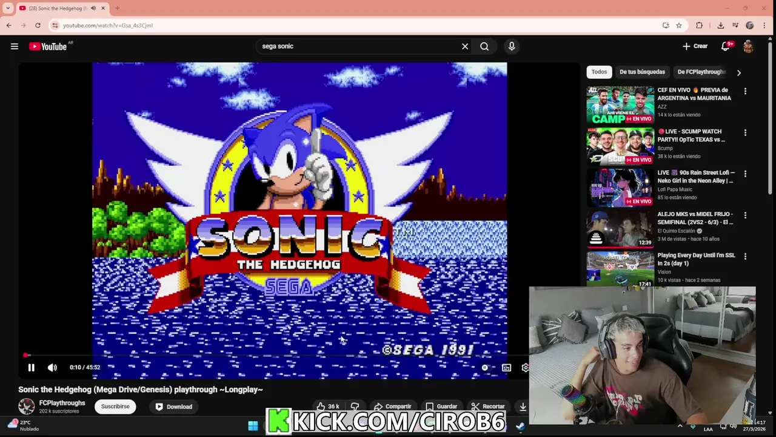Select the 'De tus búsquedas' chip
Screen dimensions: 776x437
pyautogui.click(x=642, y=72)
